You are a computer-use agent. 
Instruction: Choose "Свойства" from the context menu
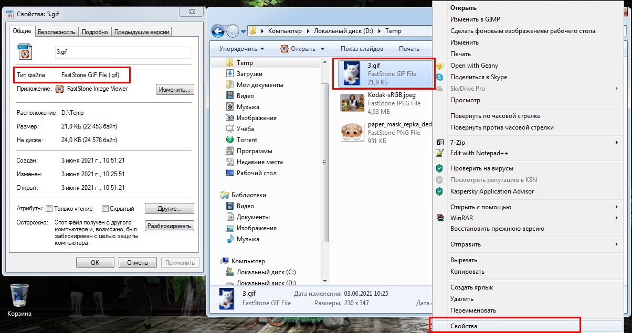click(x=464, y=326)
